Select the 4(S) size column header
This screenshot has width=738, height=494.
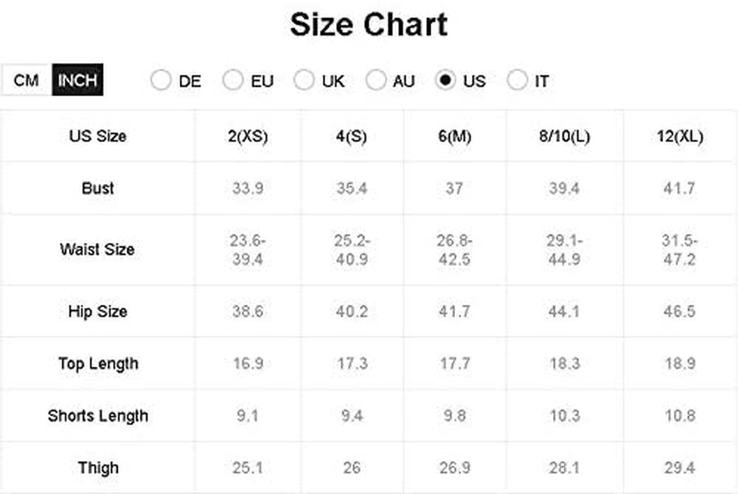(x=352, y=136)
